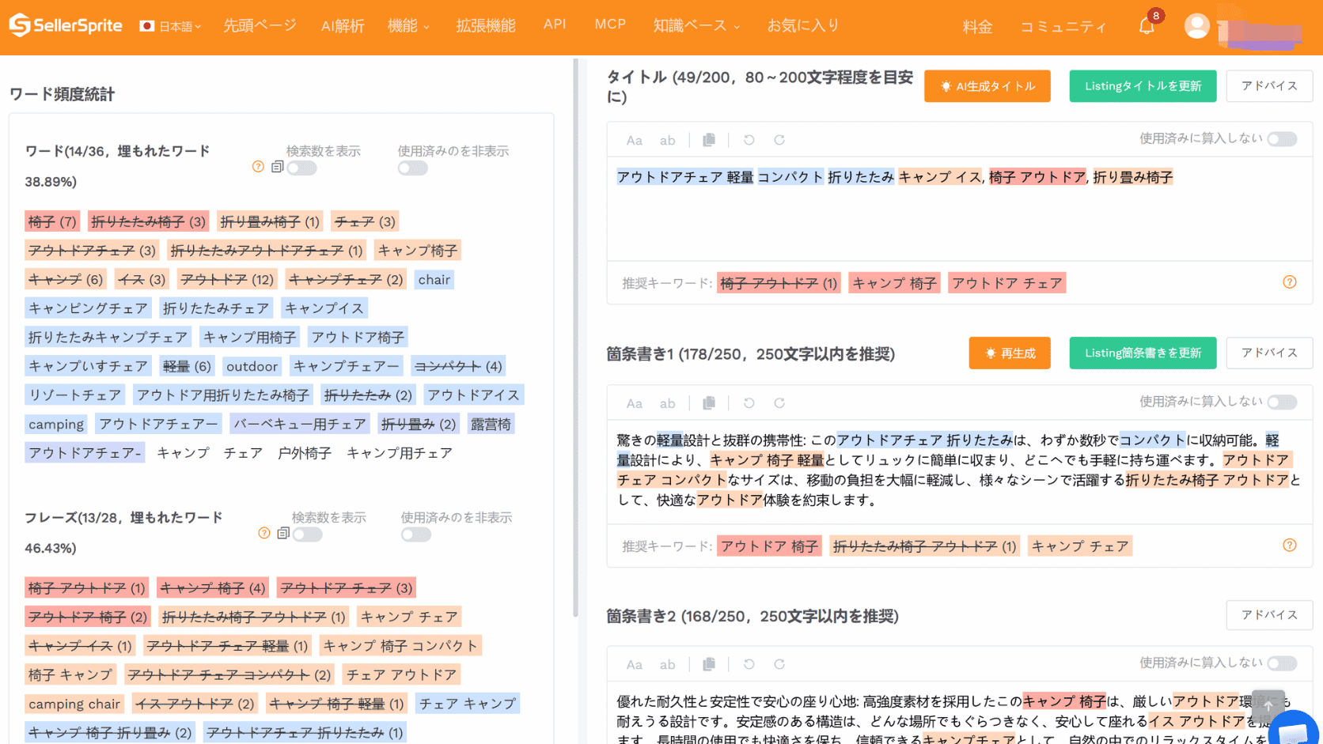1323x744 pixels.
Task: Toggle 検索数を表示 in the フレーズ section
Action: [307, 534]
